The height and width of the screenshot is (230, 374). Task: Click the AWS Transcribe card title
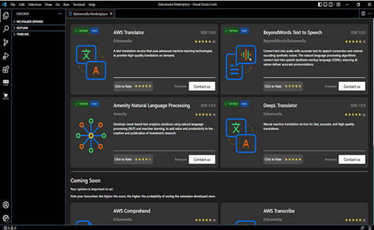pos(279,211)
